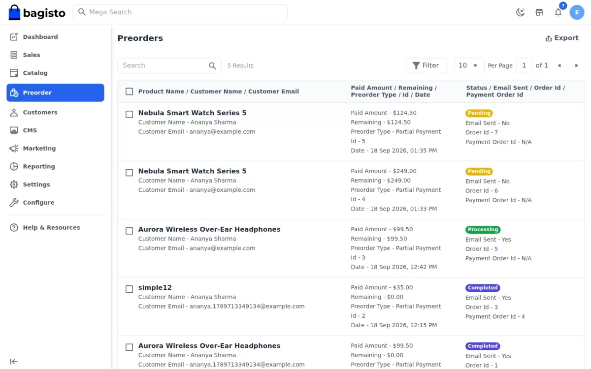
Task: Click the Sales sidebar icon
Action: (14, 55)
